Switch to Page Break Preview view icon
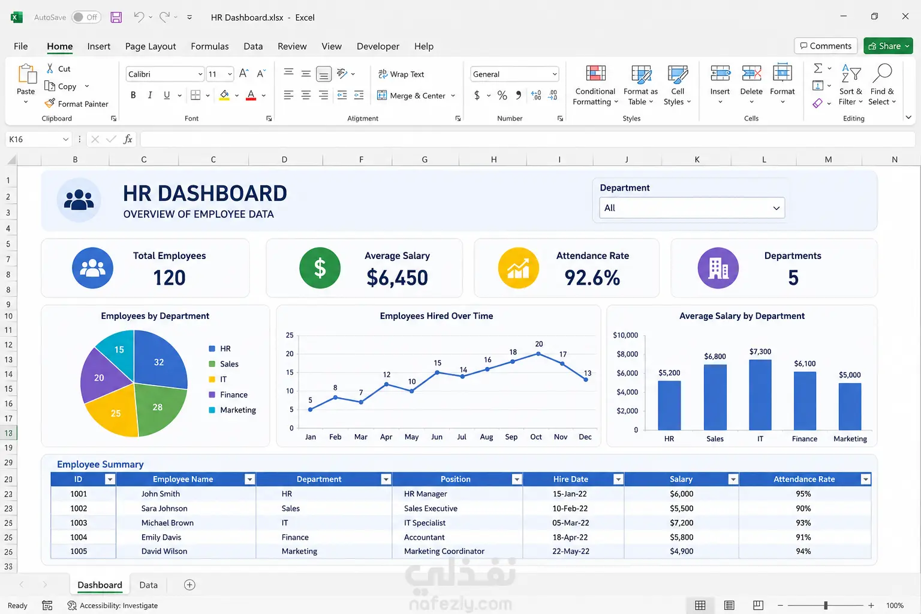This screenshot has width=921, height=614. pyautogui.click(x=758, y=606)
